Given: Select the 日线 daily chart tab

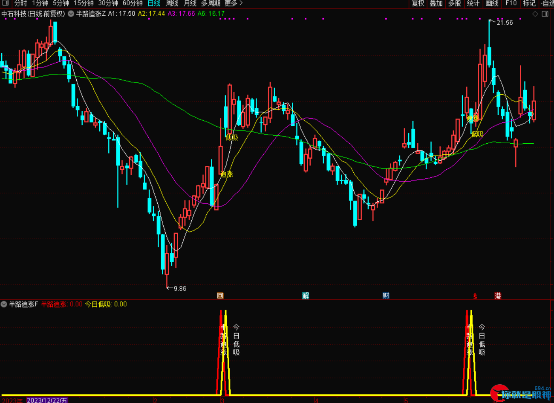Looking at the screenshot, I should [x=154, y=3].
